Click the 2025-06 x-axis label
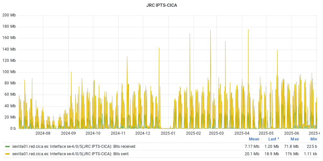 click(x=292, y=133)
